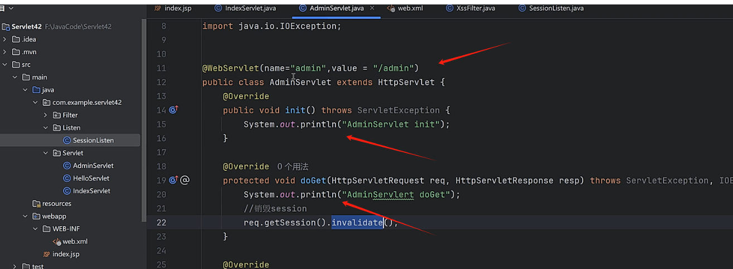Click the @ gutter icon on line 19
733x269 pixels.
[185, 180]
